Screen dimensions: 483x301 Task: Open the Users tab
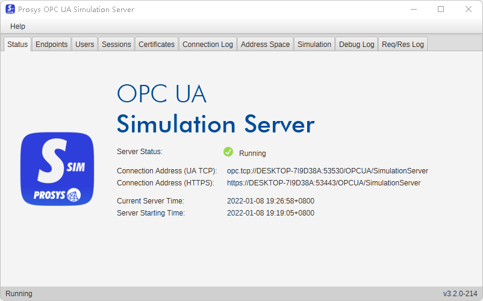[85, 45]
